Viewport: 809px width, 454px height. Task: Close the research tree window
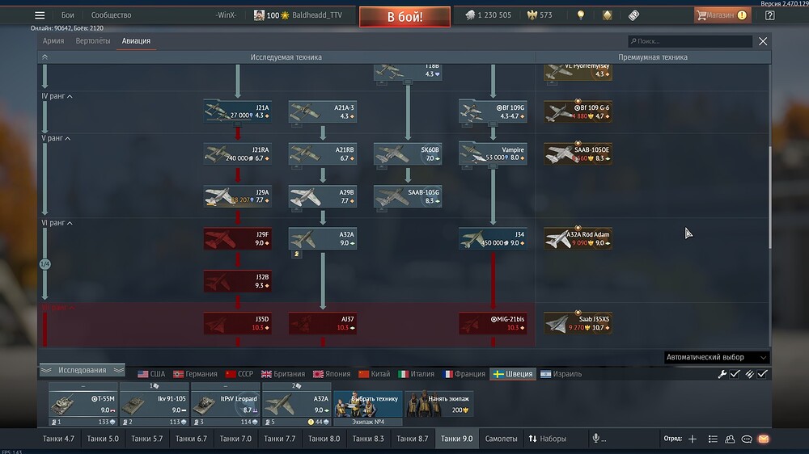(763, 41)
